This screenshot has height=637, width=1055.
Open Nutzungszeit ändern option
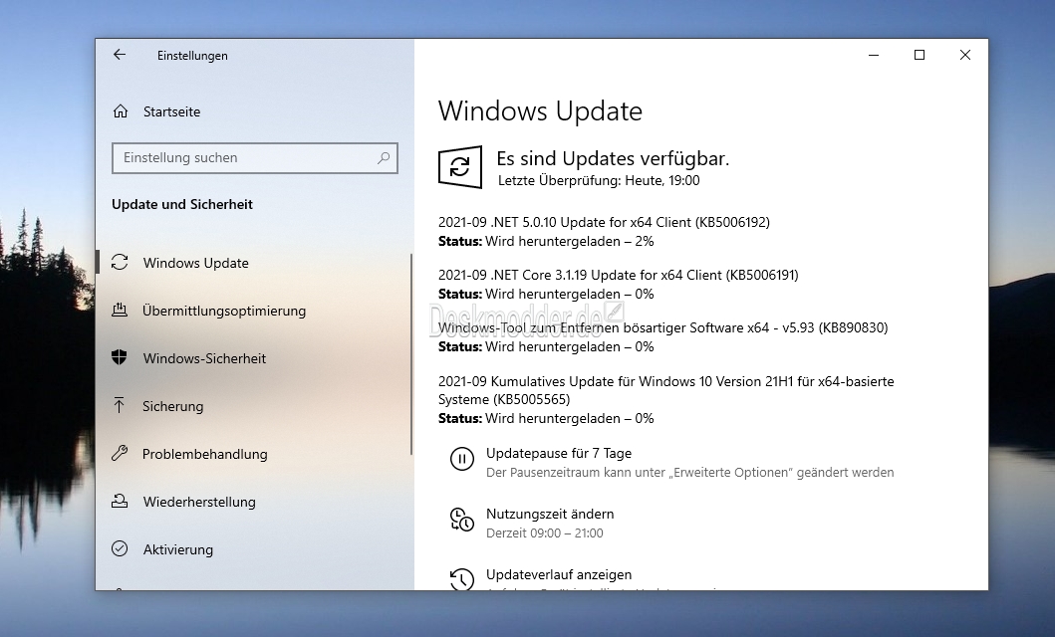click(x=550, y=514)
